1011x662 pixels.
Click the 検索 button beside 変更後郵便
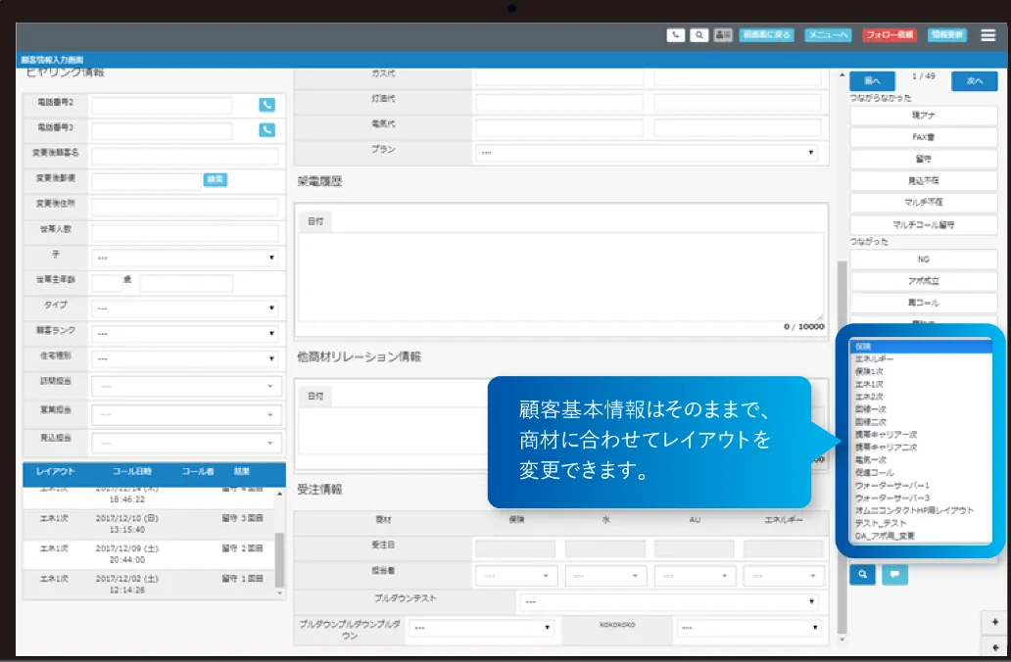point(216,179)
